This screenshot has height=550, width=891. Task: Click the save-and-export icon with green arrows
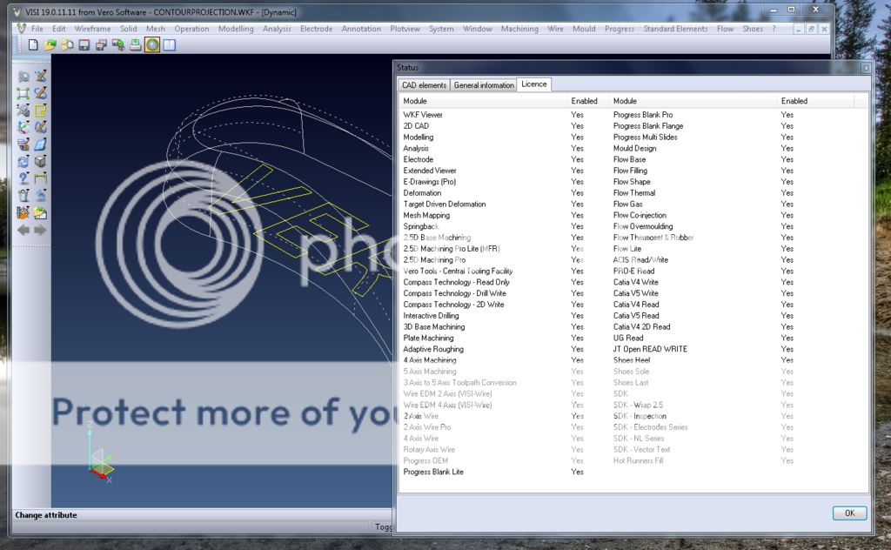click(x=117, y=44)
